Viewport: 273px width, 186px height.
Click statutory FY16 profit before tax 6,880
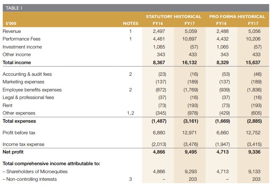159,133
